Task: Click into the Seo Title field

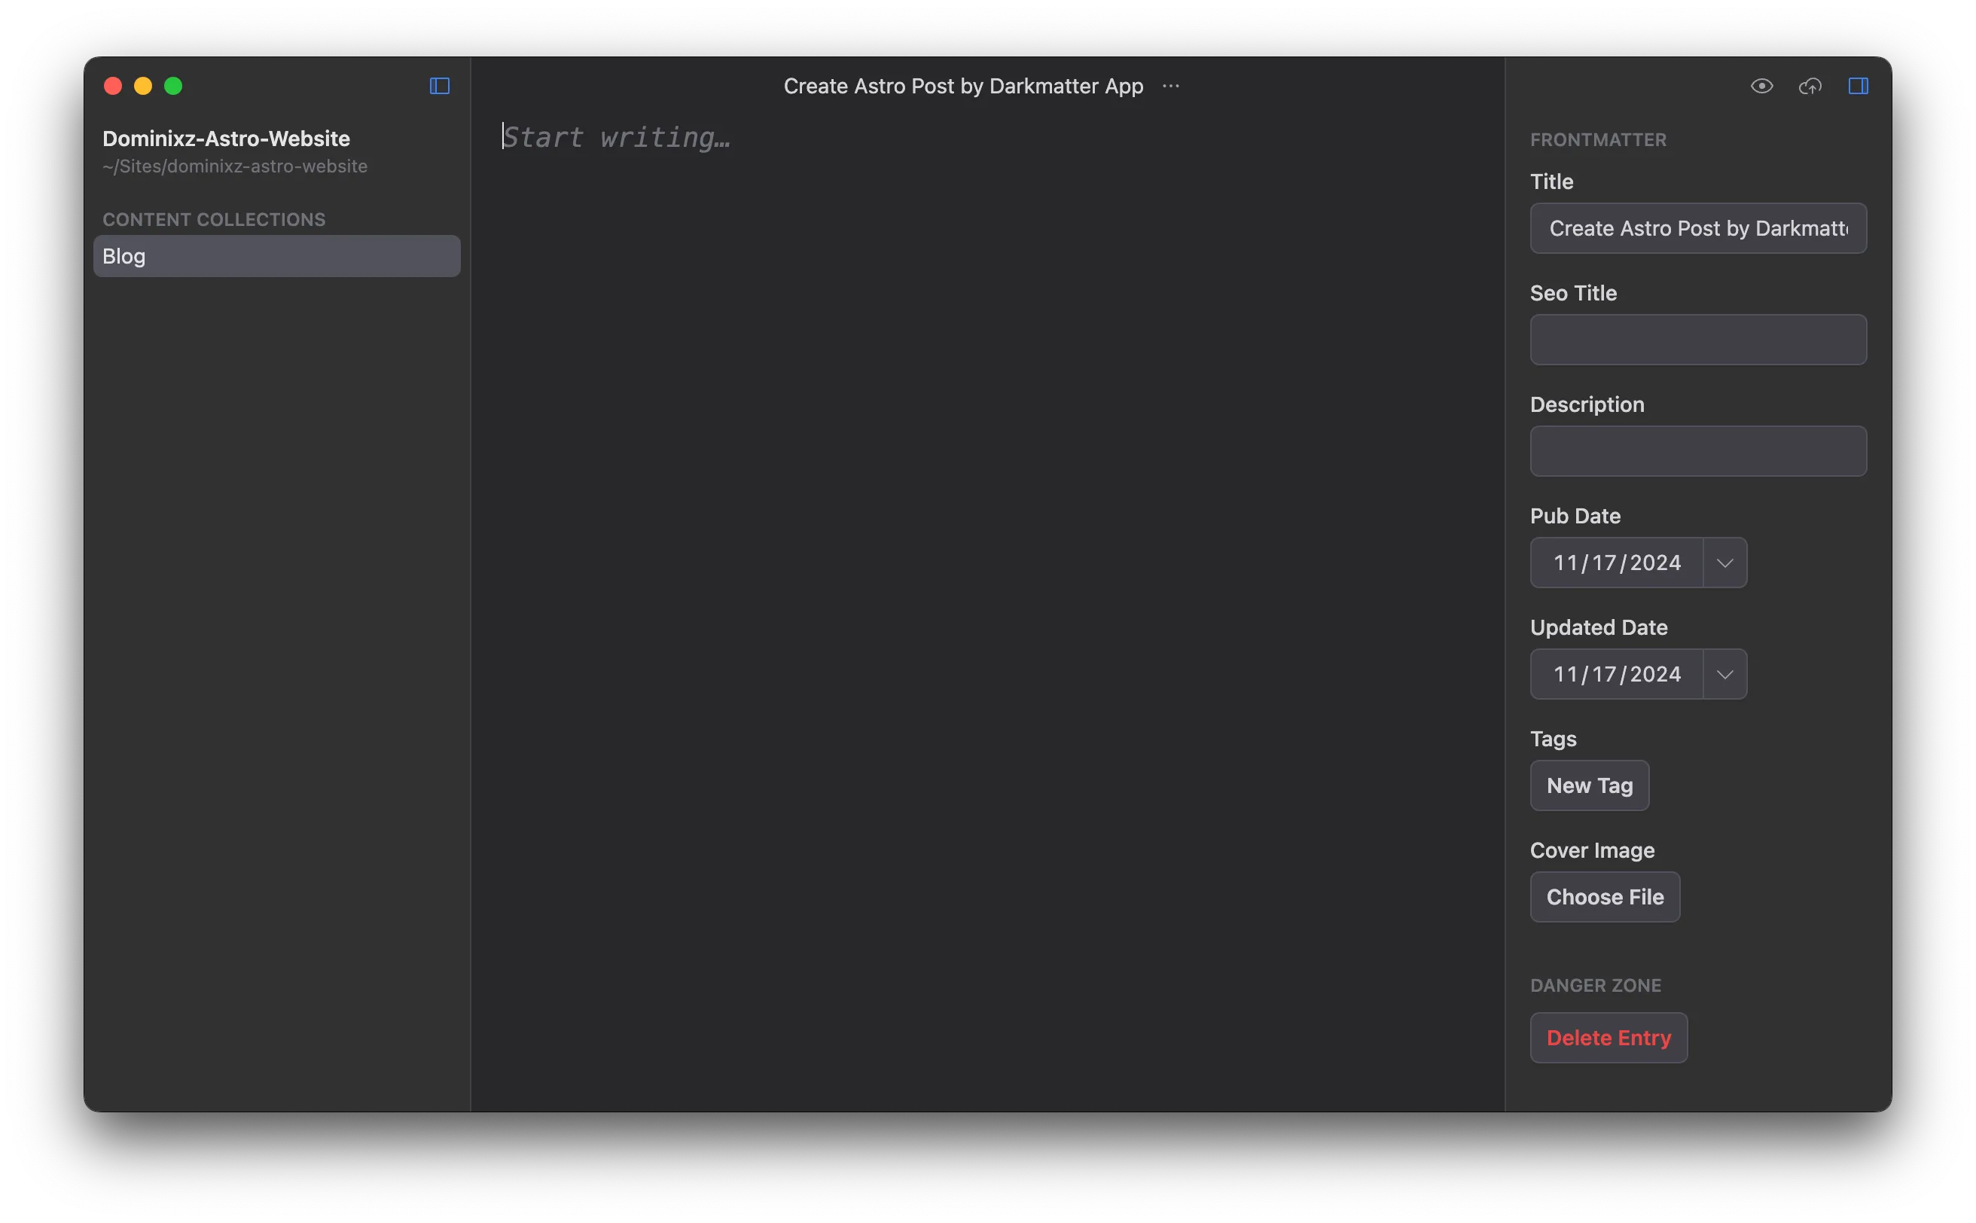Action: click(1697, 339)
